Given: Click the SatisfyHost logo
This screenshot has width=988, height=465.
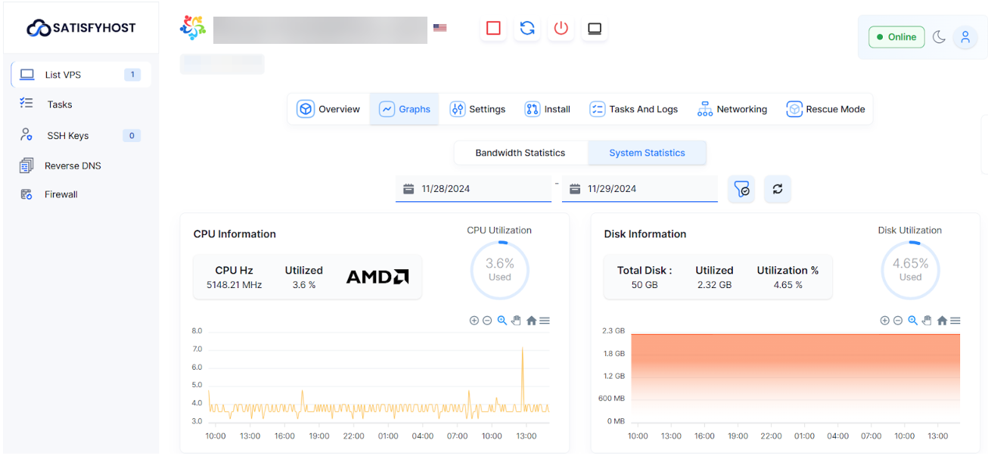Looking at the screenshot, I should pos(81,28).
